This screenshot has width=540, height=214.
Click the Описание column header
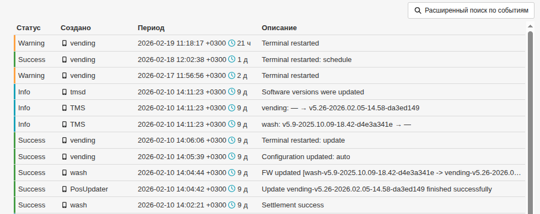click(279, 28)
